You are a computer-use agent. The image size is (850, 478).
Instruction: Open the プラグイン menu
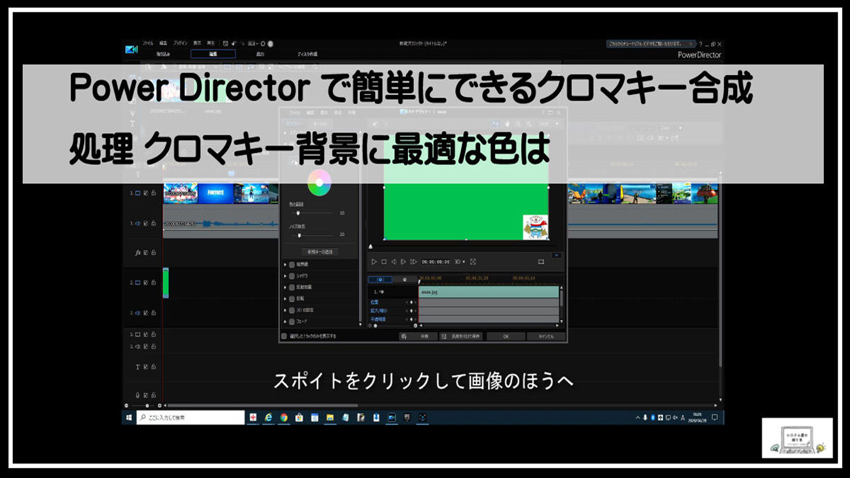click(x=180, y=43)
